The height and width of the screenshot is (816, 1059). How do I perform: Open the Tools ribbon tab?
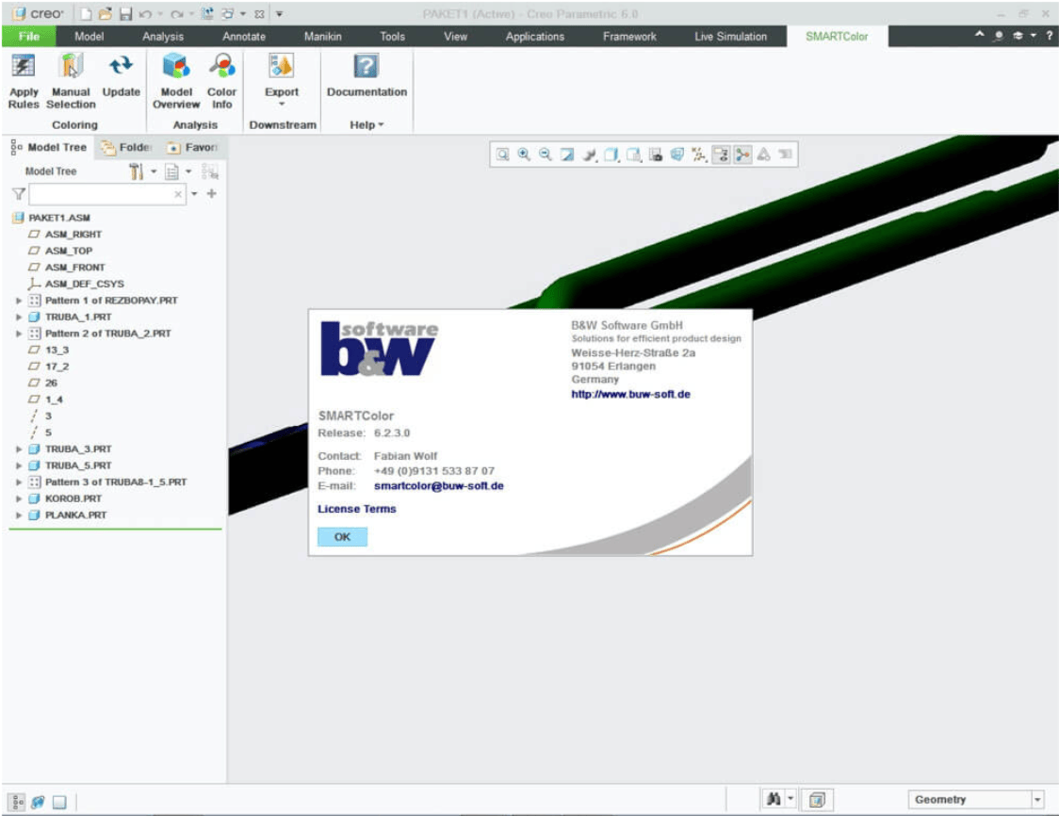coord(392,37)
